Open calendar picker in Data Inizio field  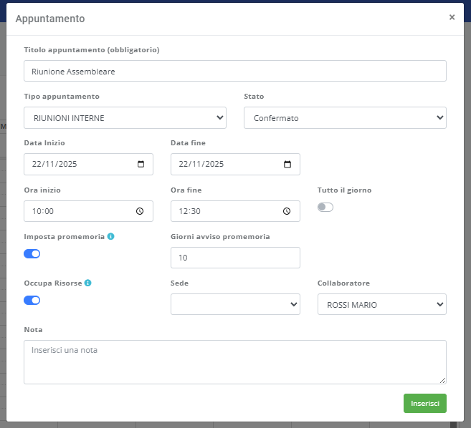tap(141, 164)
